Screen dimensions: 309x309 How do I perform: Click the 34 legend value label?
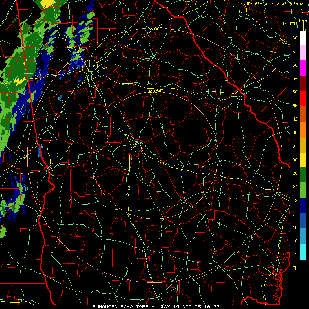click(x=295, y=146)
